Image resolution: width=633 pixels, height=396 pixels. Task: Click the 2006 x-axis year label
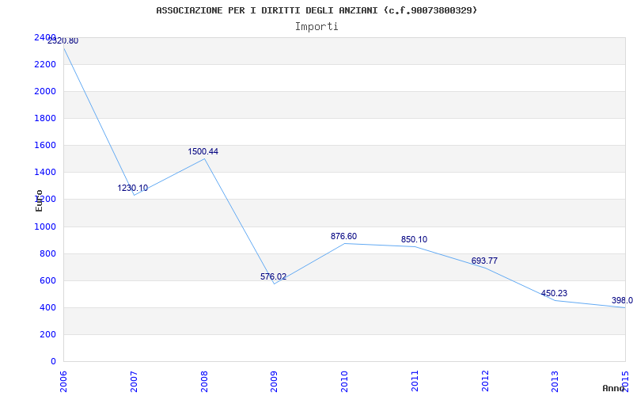pos(64,381)
